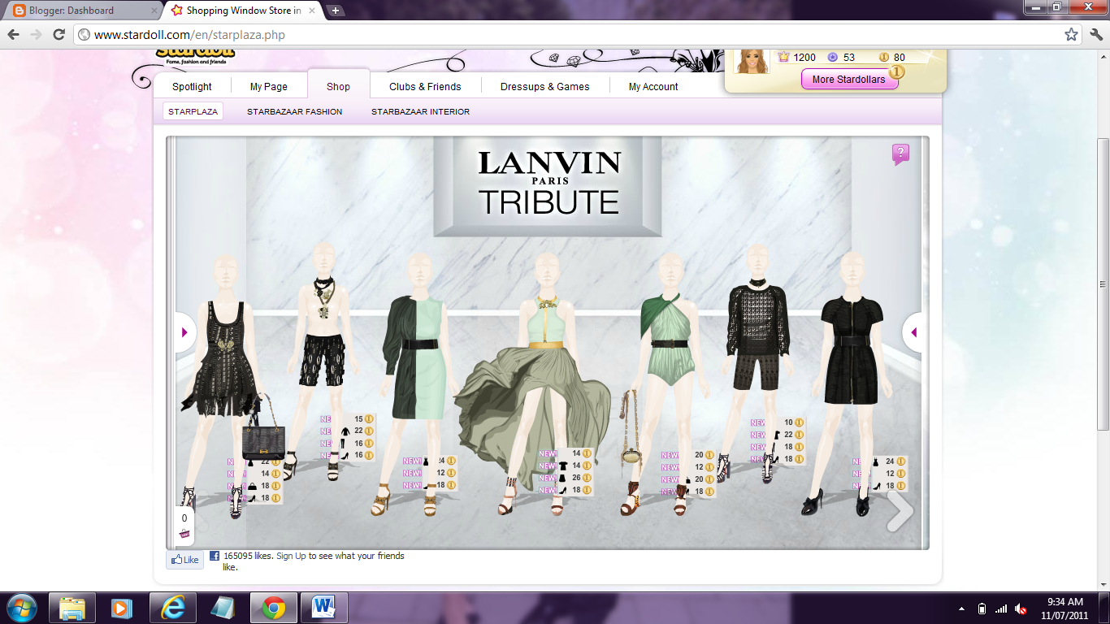
Task: Expand the right-edge purple arrow panel
Action: click(x=913, y=332)
